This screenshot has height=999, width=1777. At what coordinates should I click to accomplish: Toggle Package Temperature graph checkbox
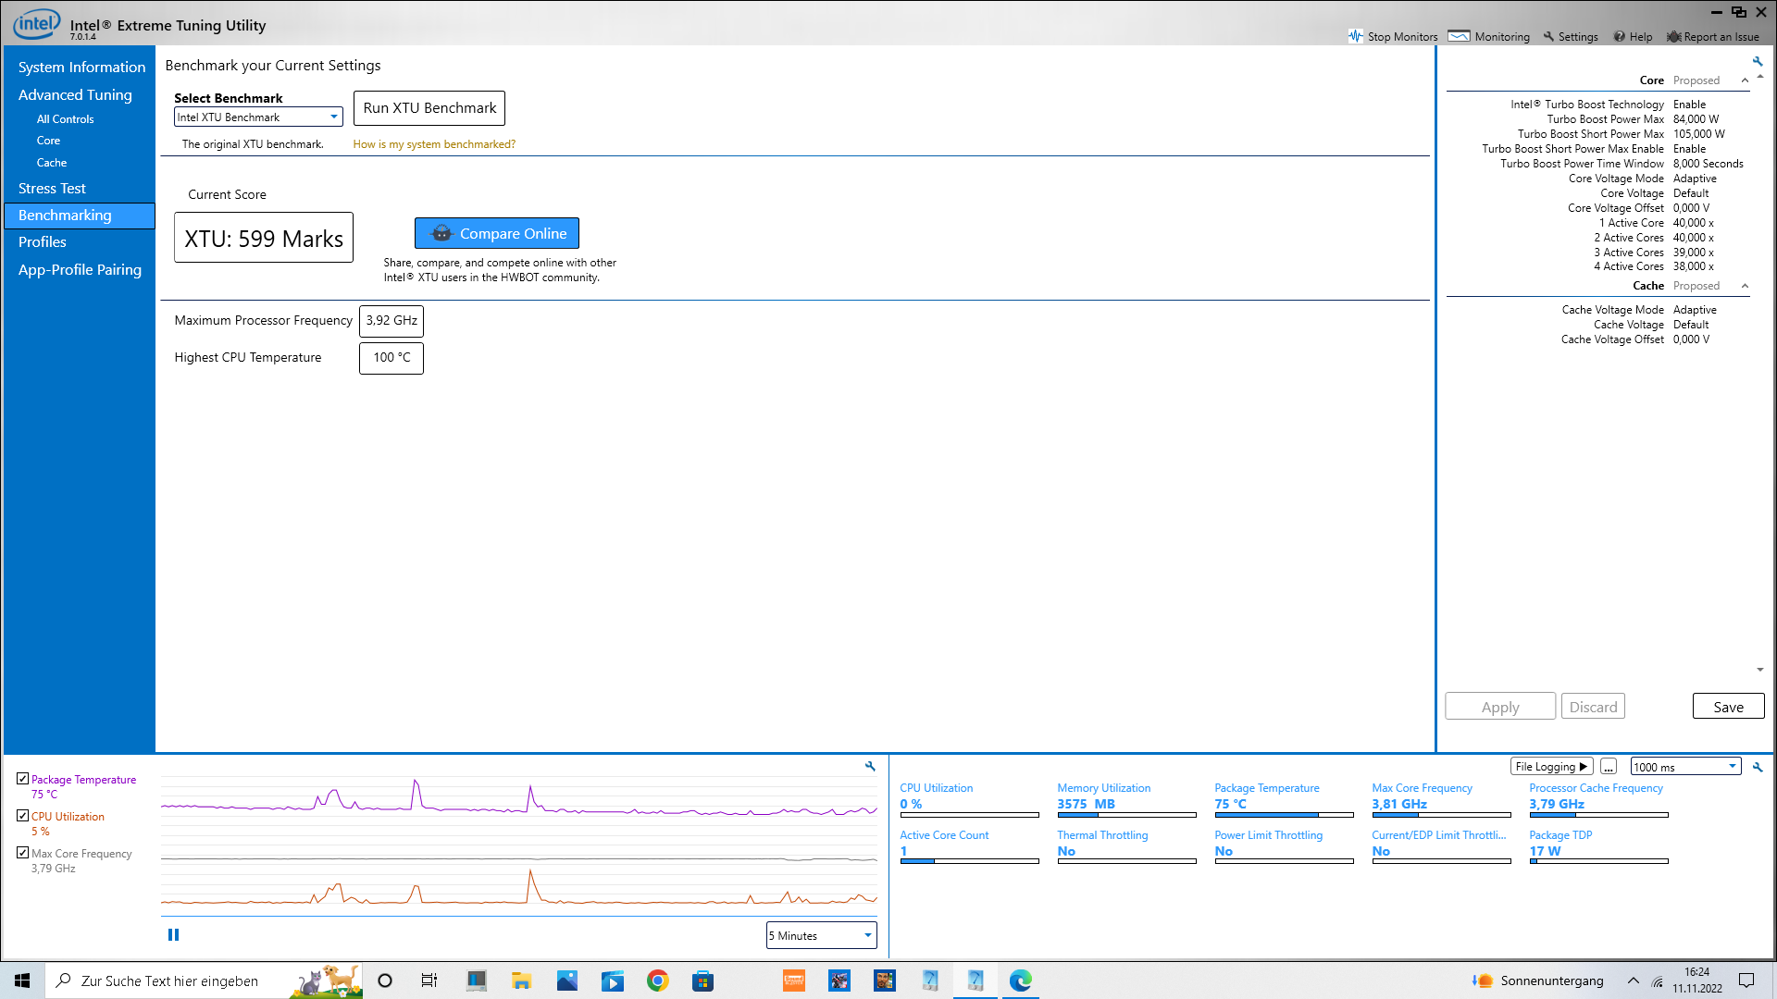[22, 779]
